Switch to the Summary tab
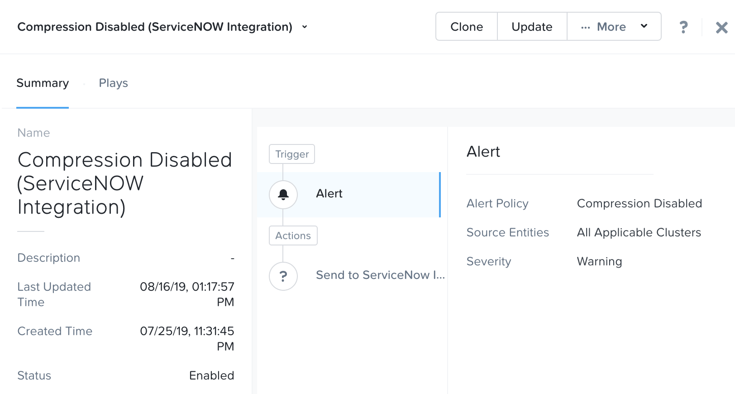The width and height of the screenshot is (735, 394). click(x=43, y=83)
